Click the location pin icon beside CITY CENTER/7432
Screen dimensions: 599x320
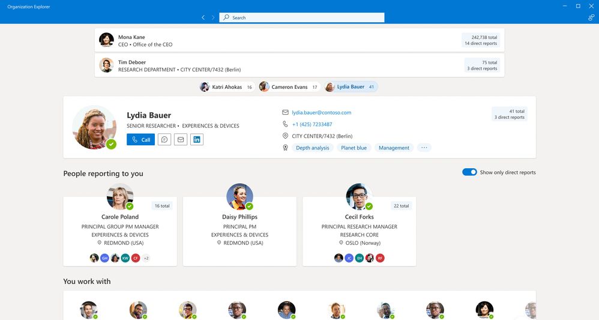(285, 136)
